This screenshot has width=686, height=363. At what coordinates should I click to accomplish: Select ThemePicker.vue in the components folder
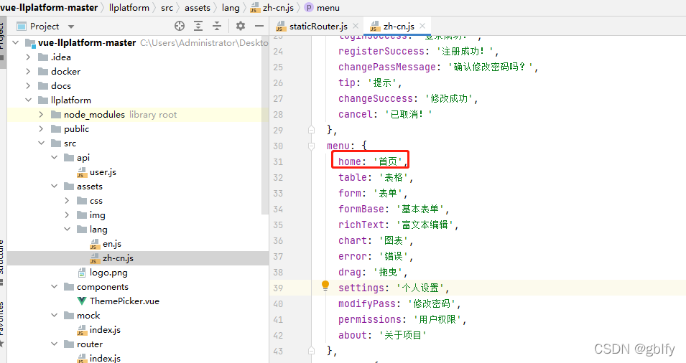point(124,301)
